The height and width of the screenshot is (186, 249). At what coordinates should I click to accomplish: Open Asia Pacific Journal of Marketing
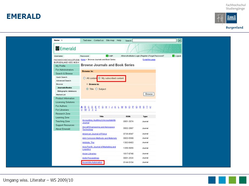pyautogui.click(x=99, y=148)
